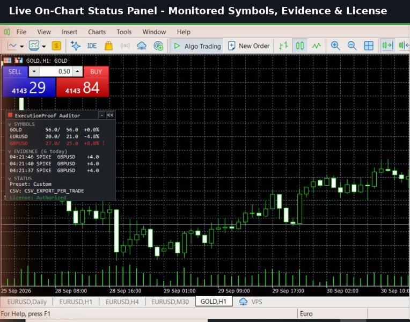
Task: Click the 04:21:40 SPIKE evidence entry
Action: coord(54,164)
